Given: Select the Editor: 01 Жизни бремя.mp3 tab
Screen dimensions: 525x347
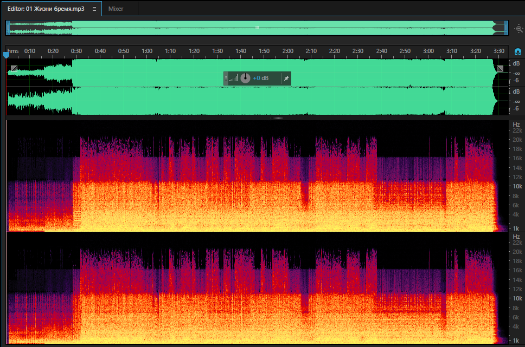Looking at the screenshot, I should 46,9.
